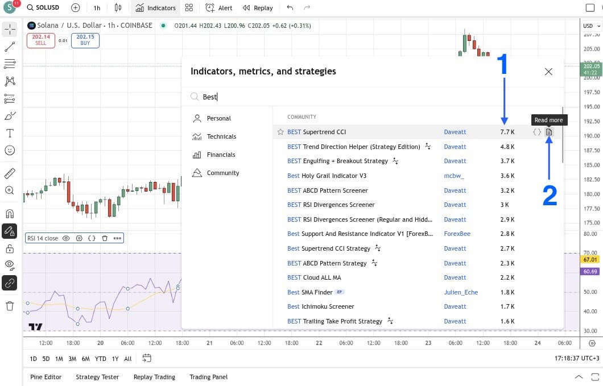Open RSI indicator more options menu

117,238
